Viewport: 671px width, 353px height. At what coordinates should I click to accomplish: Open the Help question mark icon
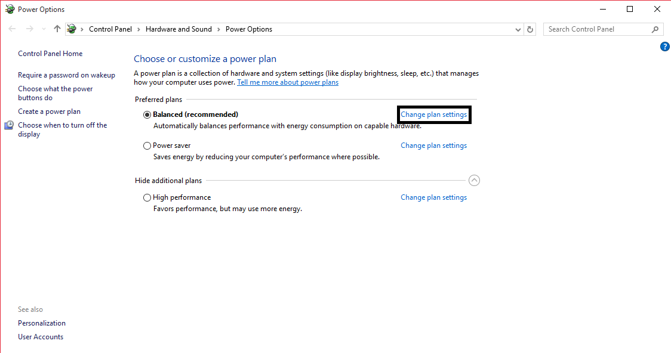[665, 47]
